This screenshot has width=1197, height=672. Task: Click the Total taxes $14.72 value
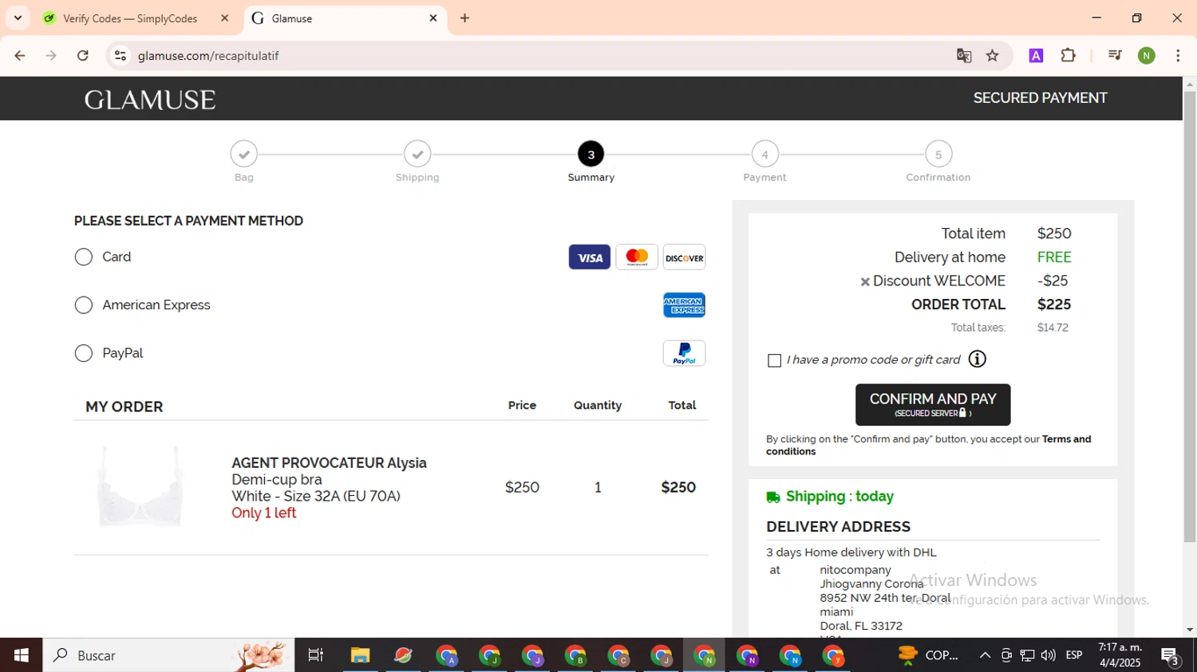tap(1053, 328)
